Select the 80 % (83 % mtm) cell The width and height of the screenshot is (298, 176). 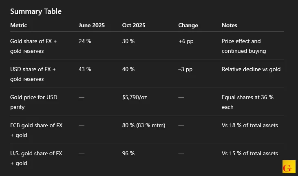tap(143, 125)
